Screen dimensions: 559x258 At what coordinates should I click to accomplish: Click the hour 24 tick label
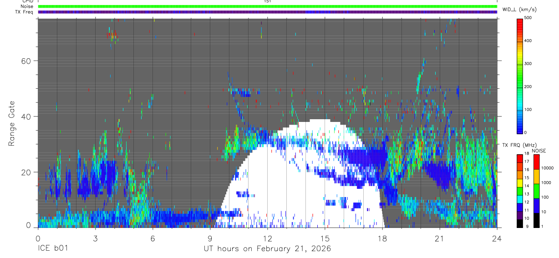click(x=497, y=239)
